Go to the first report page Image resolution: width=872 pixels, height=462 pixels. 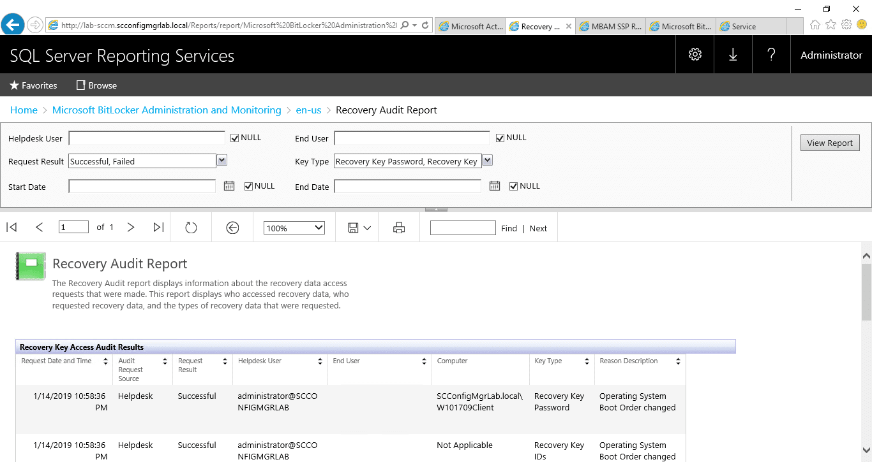point(11,227)
